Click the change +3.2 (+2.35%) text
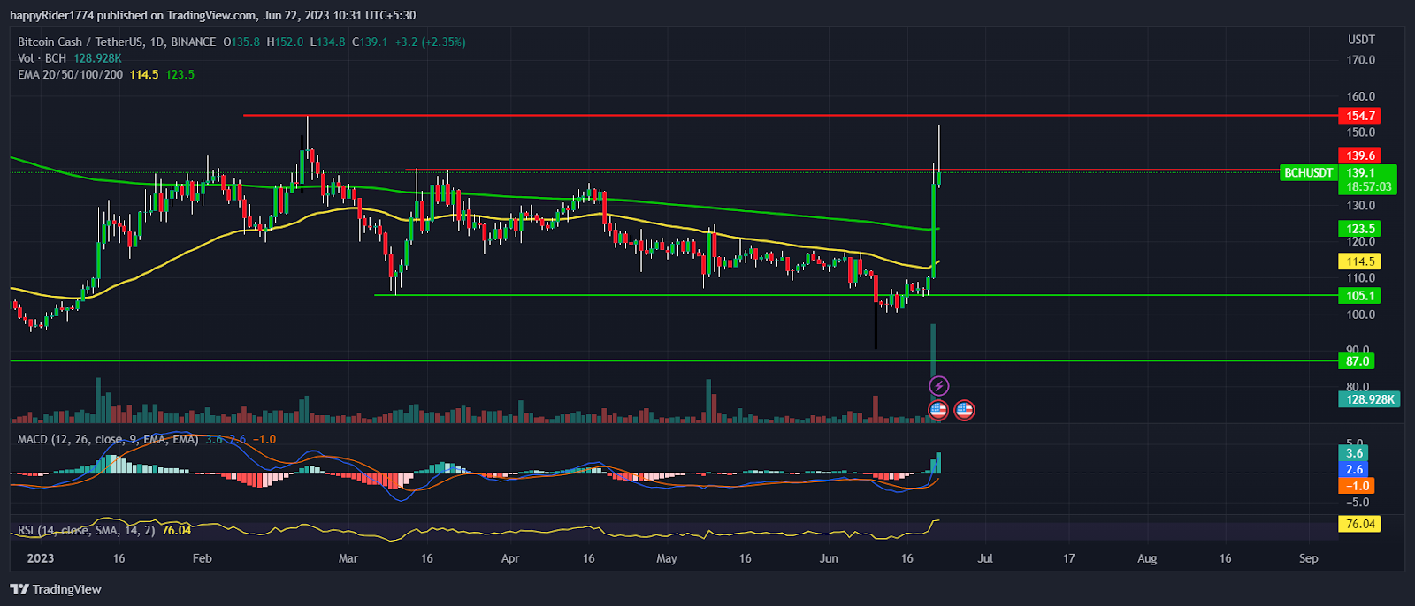Screen dimensions: 1415x606 point(430,42)
